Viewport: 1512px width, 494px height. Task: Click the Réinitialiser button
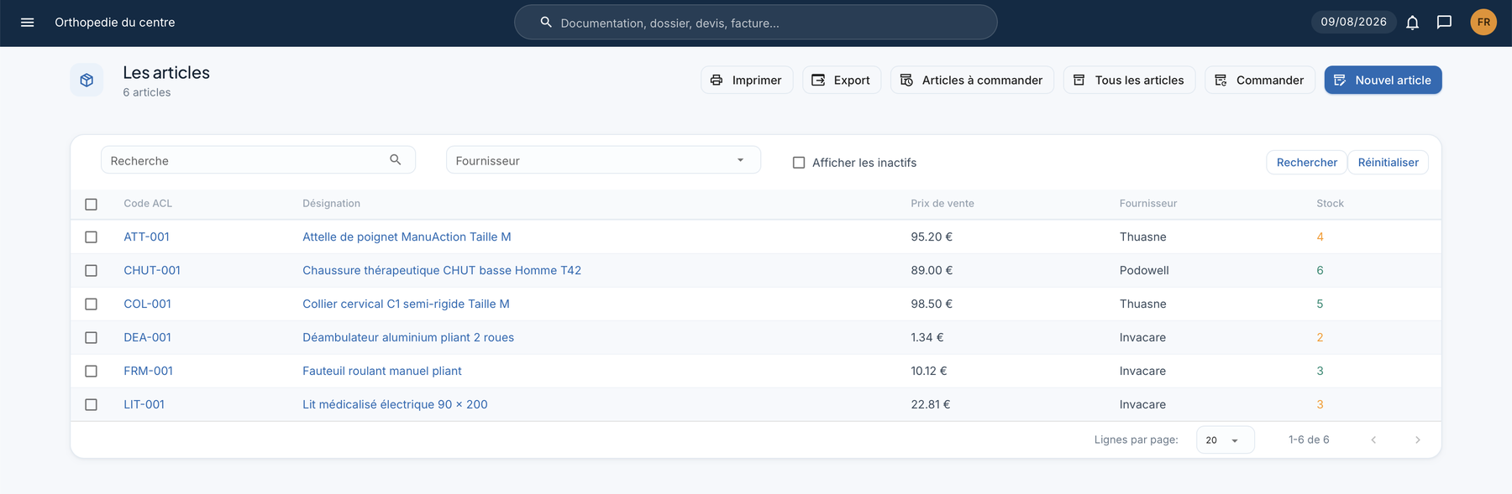point(1388,162)
